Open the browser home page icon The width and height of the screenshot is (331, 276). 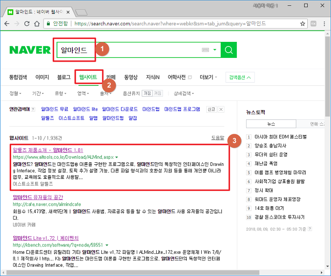coord(37,23)
